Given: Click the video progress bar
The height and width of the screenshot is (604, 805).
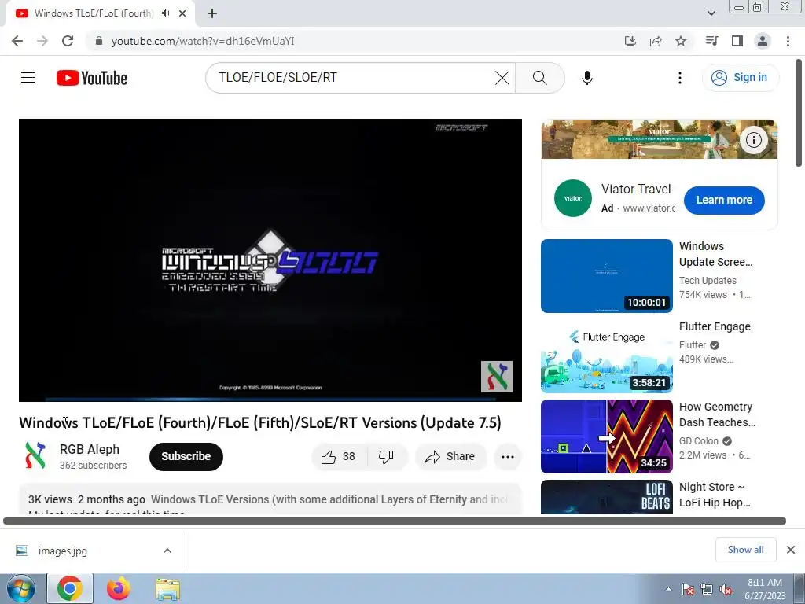Looking at the screenshot, I should tap(270, 399).
